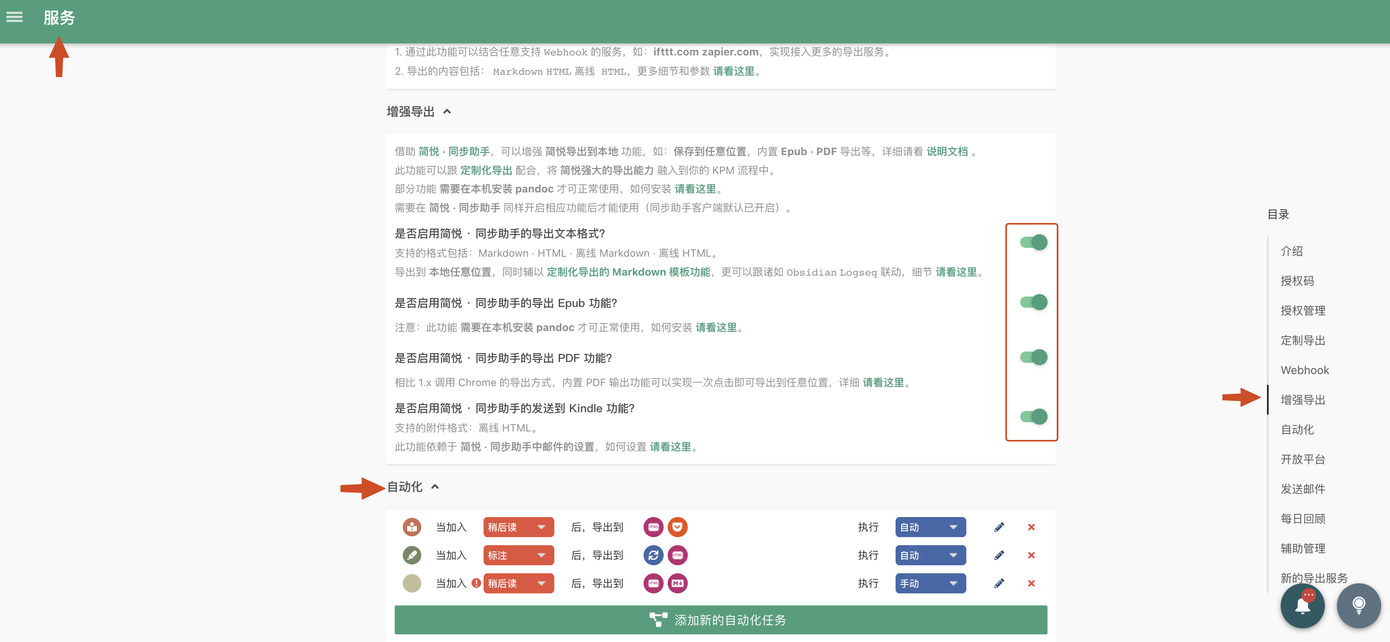Click the HTML export icon beside Pocket
The height and width of the screenshot is (642, 1390).
point(654,527)
